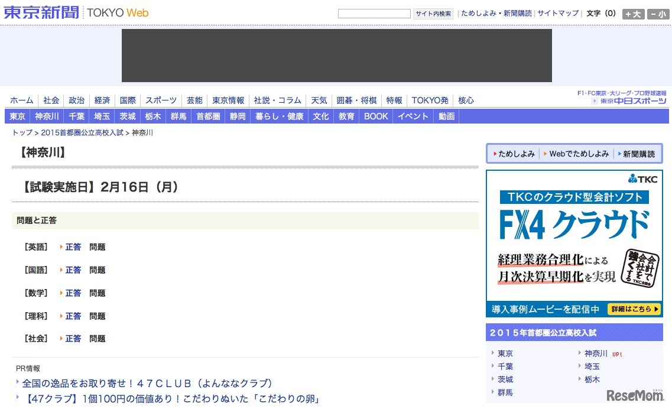The image size is (672, 409).
Task: Open the English 正答 answers link
Action: [73, 246]
